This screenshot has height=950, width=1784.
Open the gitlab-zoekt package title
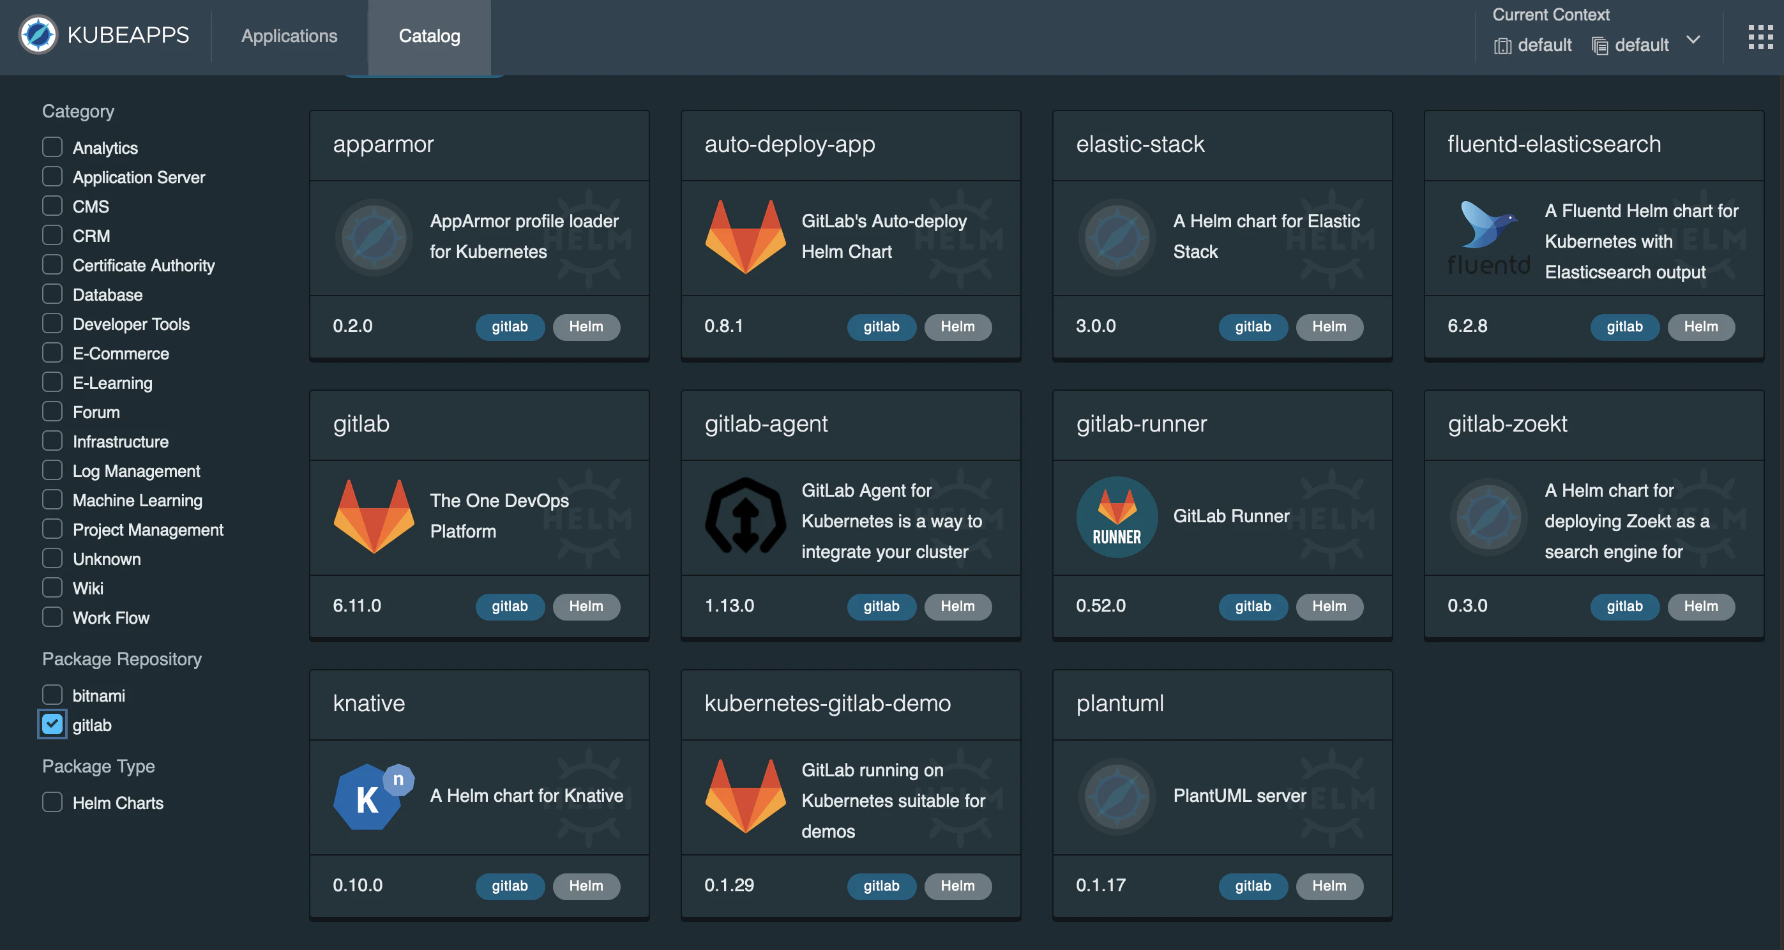coord(1507,424)
